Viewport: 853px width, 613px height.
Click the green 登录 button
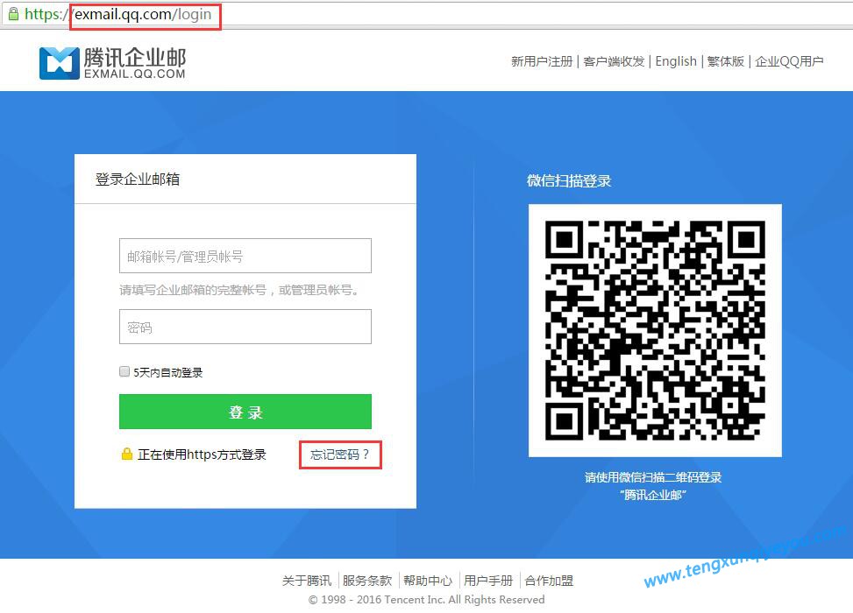pyautogui.click(x=245, y=412)
